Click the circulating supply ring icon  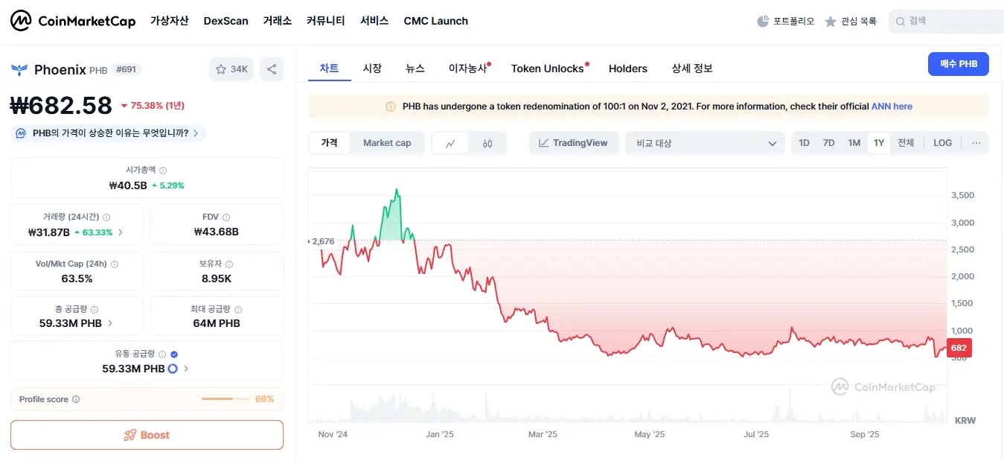point(173,369)
